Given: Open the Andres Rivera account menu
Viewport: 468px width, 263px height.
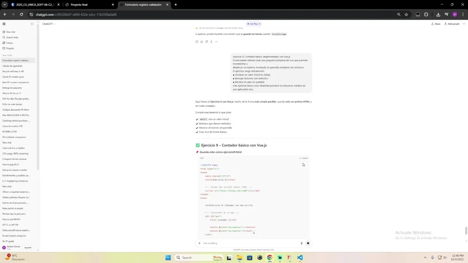Looking at the screenshot, I should [x=12, y=247].
